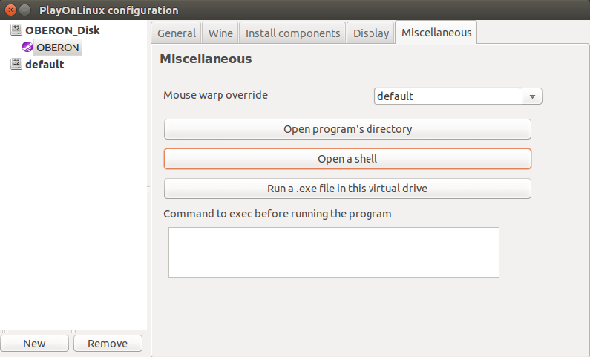Click the purple OBERON shortcut icon
Image resolution: width=590 pixels, height=357 pixels.
pyautogui.click(x=27, y=48)
